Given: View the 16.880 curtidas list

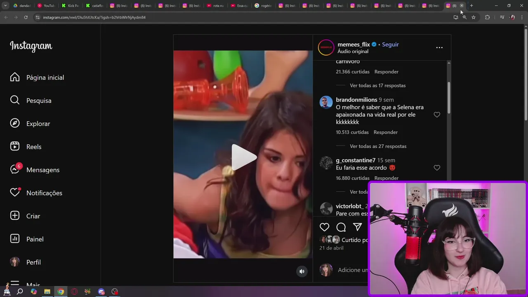Looking at the screenshot, I should pyautogui.click(x=353, y=178).
